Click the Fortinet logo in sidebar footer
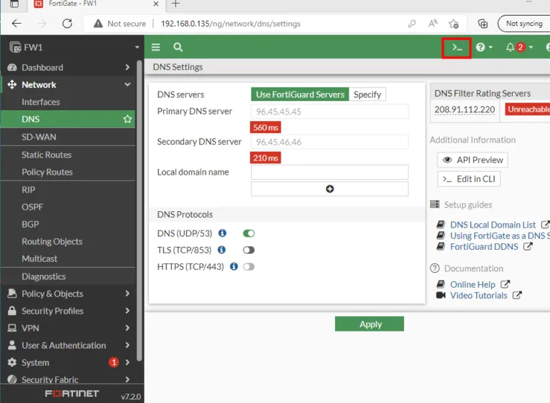550x403 pixels. coord(72,394)
